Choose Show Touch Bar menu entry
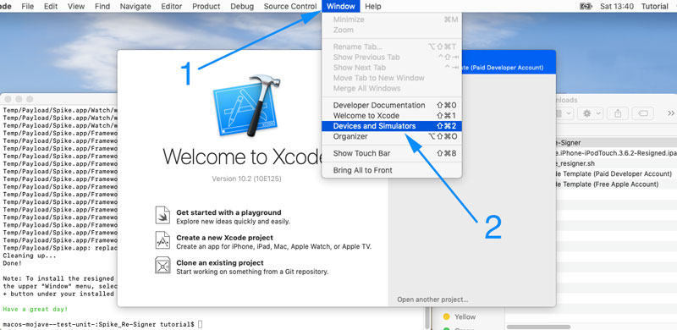677x330 pixels. click(x=392, y=153)
